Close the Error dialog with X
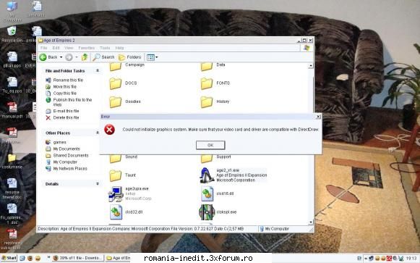 (x=318, y=117)
